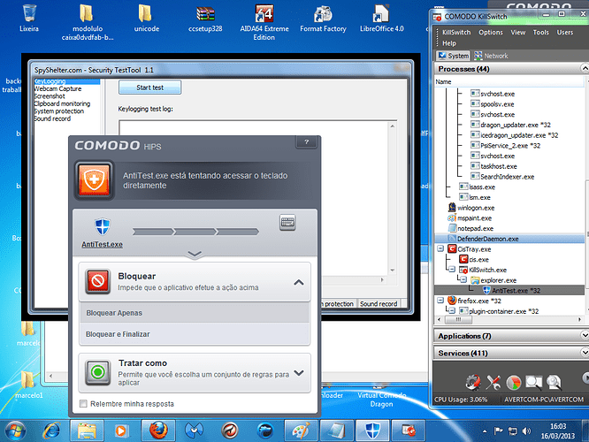This screenshot has height=442, width=589.
Task: Open Internet Explorer from the taskbar
Action: [x=50, y=431]
